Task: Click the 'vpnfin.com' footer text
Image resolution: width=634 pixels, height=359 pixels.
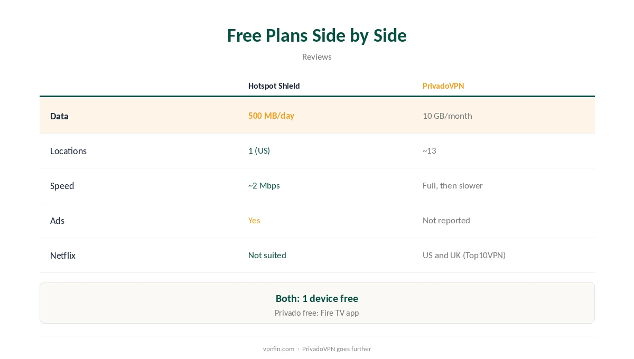Action: 278,349
